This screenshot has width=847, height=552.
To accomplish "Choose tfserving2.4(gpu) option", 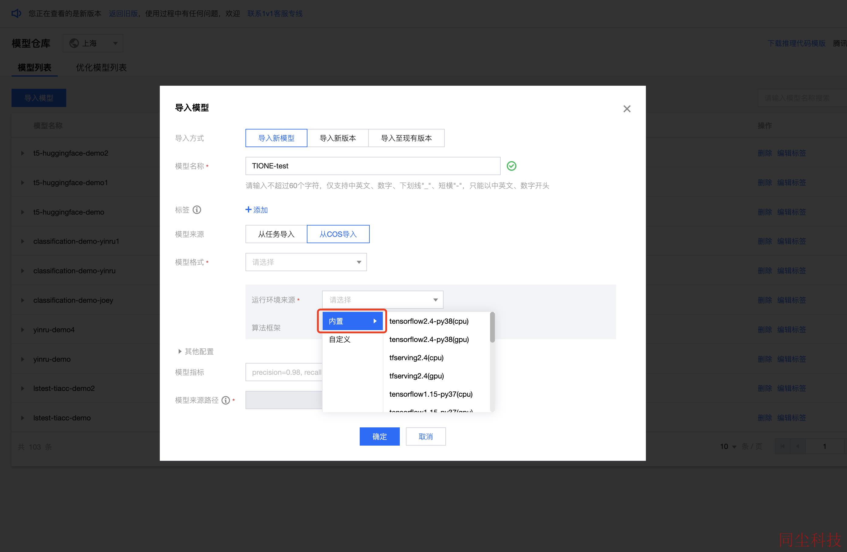I will (x=436, y=376).
